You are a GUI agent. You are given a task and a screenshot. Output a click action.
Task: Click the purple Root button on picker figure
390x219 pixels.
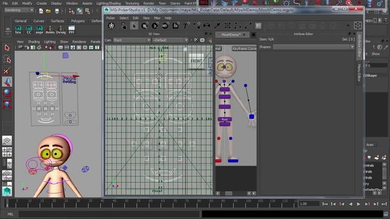click(x=225, y=119)
